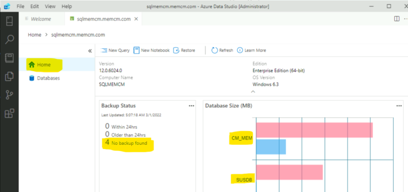The height and width of the screenshot is (192, 408).
Task: Open the Backup Status widget options menu
Action: click(x=191, y=106)
